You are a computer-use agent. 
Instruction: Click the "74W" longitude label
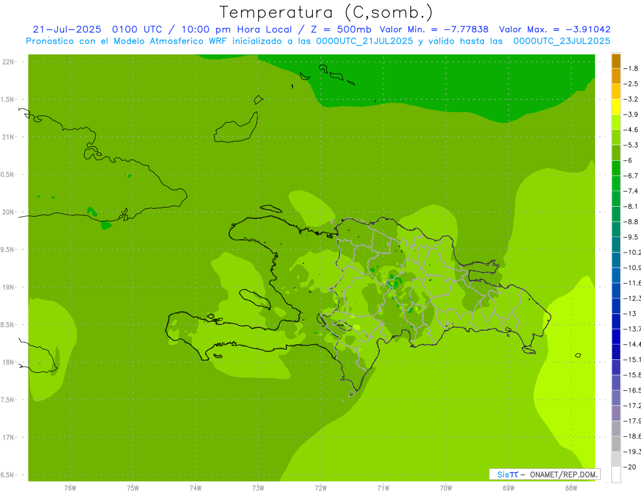(x=195, y=488)
